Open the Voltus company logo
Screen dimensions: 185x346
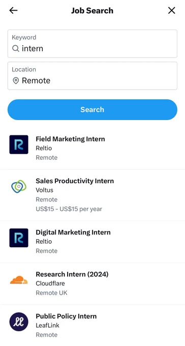coord(19,186)
